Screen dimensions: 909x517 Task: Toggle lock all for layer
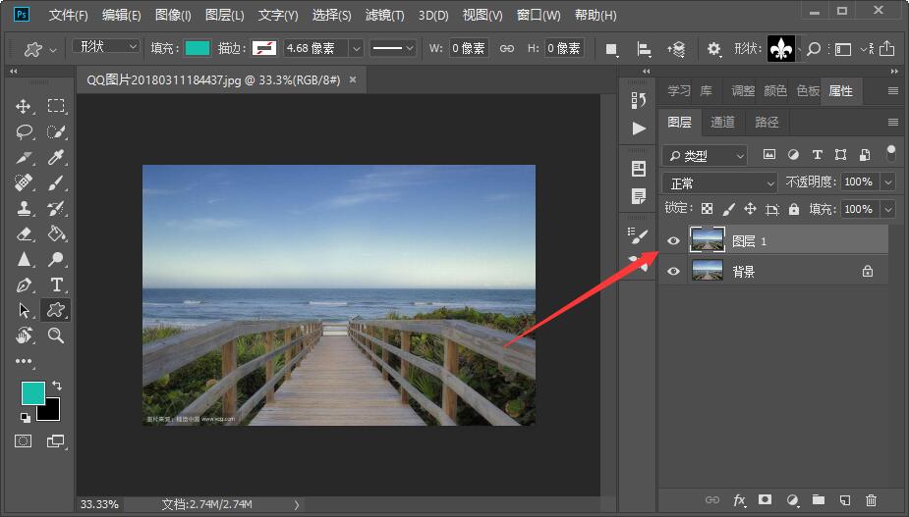coord(794,209)
